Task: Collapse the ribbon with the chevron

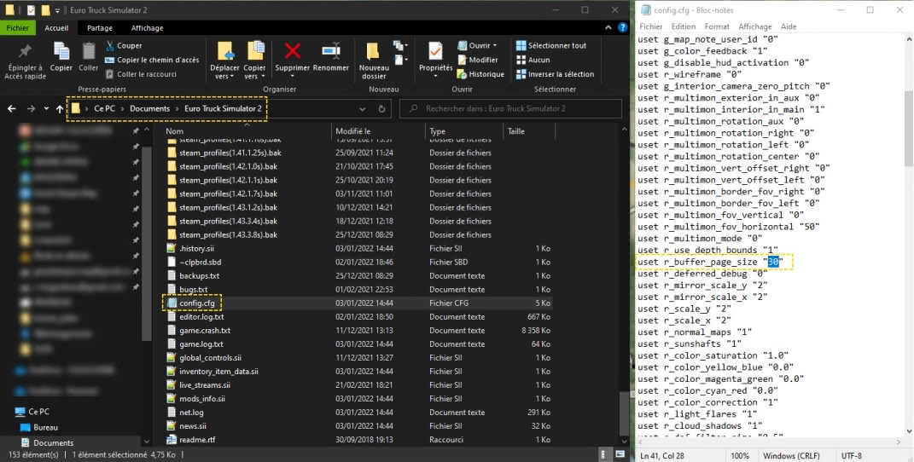Action: (x=608, y=27)
